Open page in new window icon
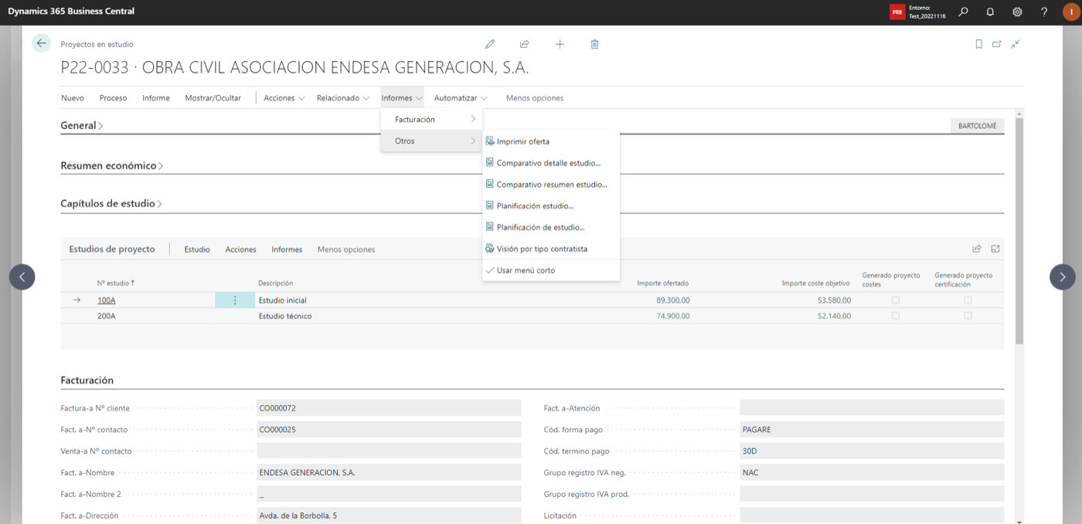This screenshot has height=524, width=1082. click(997, 44)
